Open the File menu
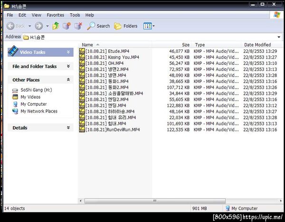The image size is (285, 222). [x=10, y=15]
